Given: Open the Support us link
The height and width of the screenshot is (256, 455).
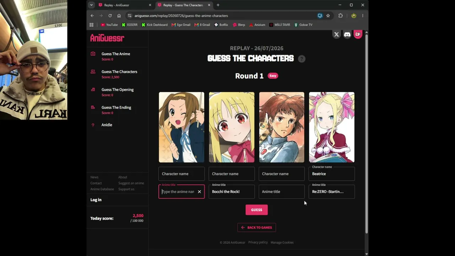Looking at the screenshot, I should [126, 189].
